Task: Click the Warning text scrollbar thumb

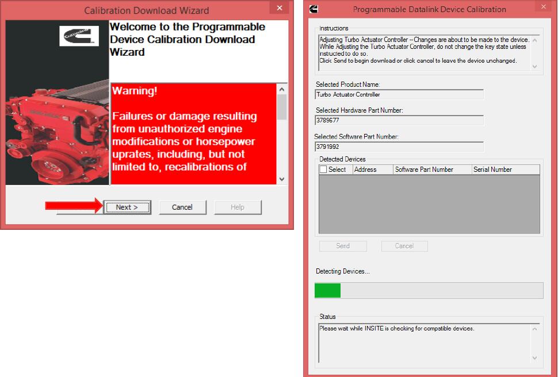Action: [282, 107]
